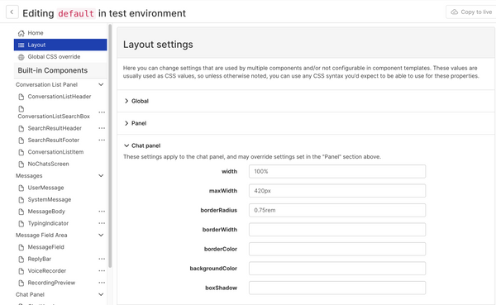This screenshot has width=496, height=305.
Task: Open more options for VoiceRecorder
Action: pyautogui.click(x=102, y=271)
